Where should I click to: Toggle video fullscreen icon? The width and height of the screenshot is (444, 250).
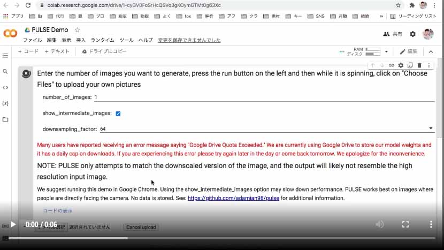pyautogui.click(x=405, y=224)
